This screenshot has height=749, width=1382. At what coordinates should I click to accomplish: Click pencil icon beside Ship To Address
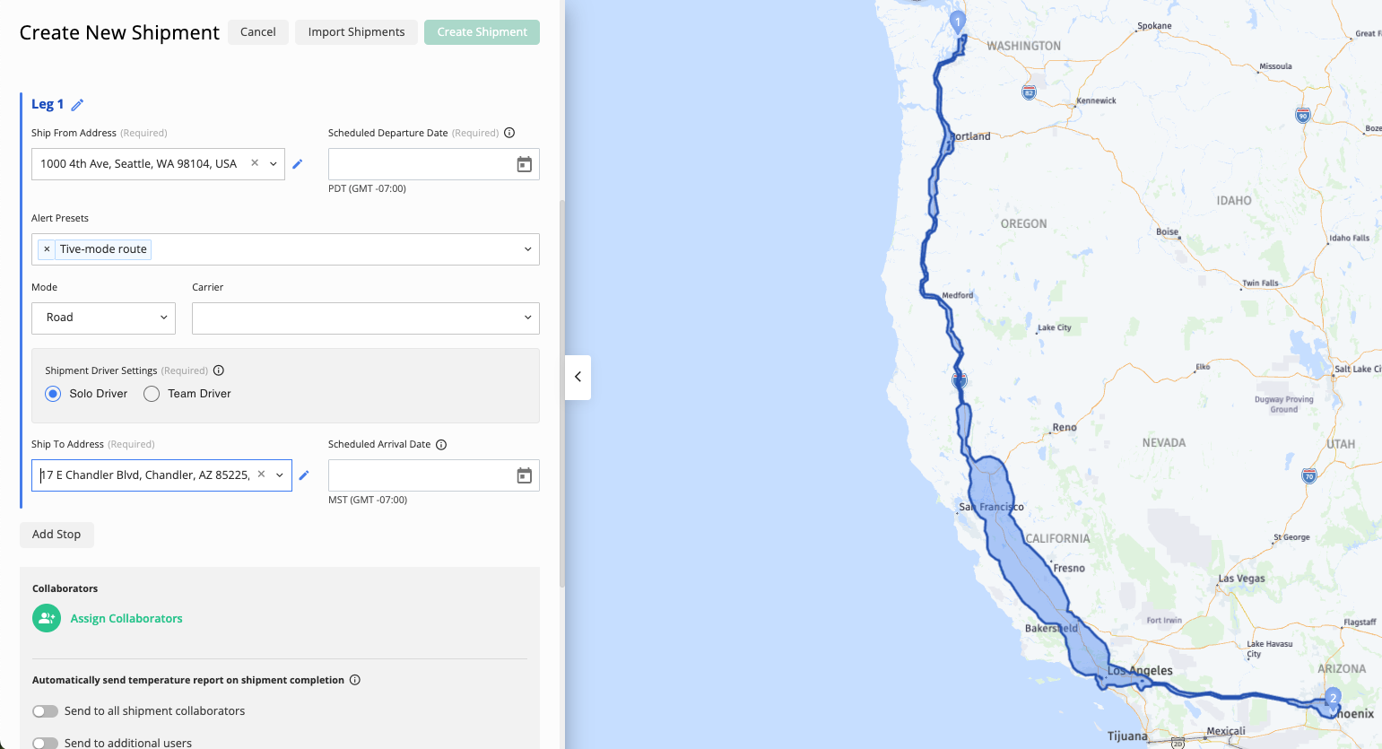pyautogui.click(x=304, y=475)
